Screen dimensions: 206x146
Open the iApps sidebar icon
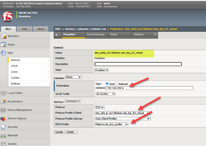tap(4, 44)
